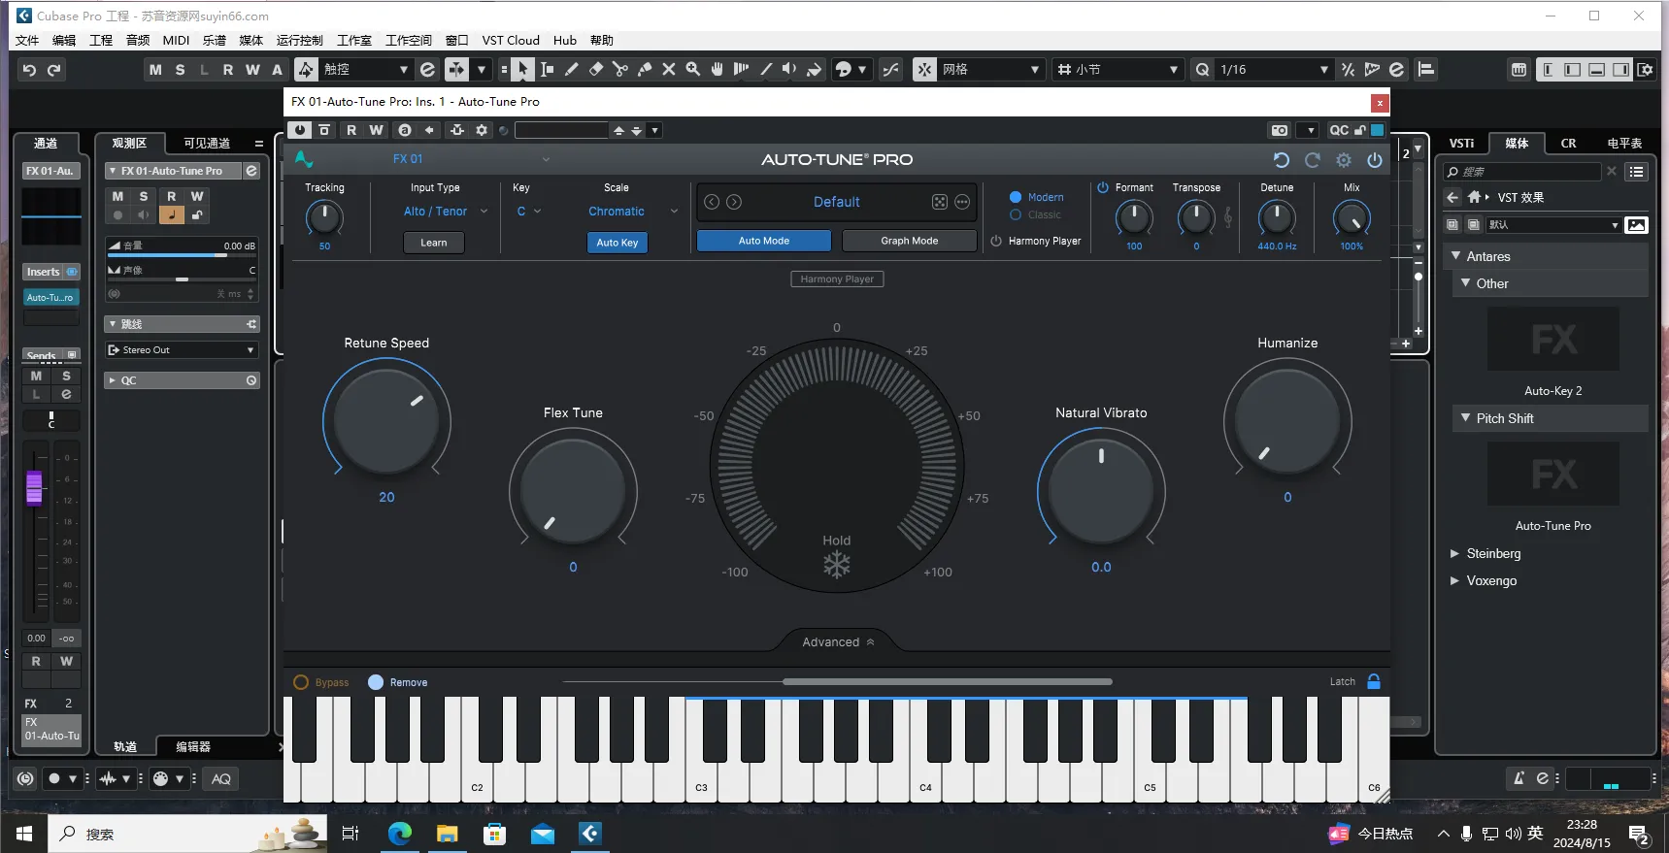The image size is (1669, 853).
Task: Switch to Auto Mode
Action: [x=764, y=241]
